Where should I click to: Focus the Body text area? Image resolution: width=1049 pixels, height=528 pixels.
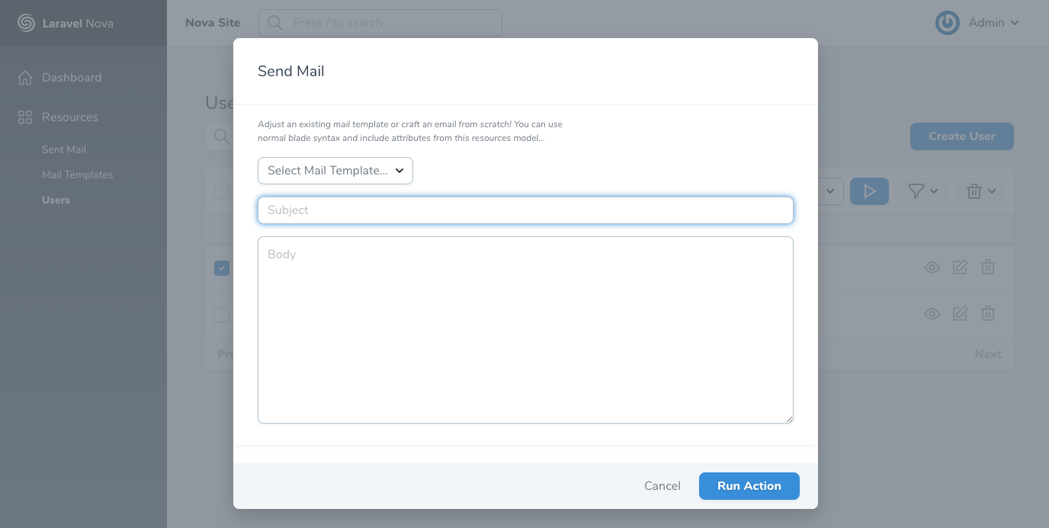[525, 329]
